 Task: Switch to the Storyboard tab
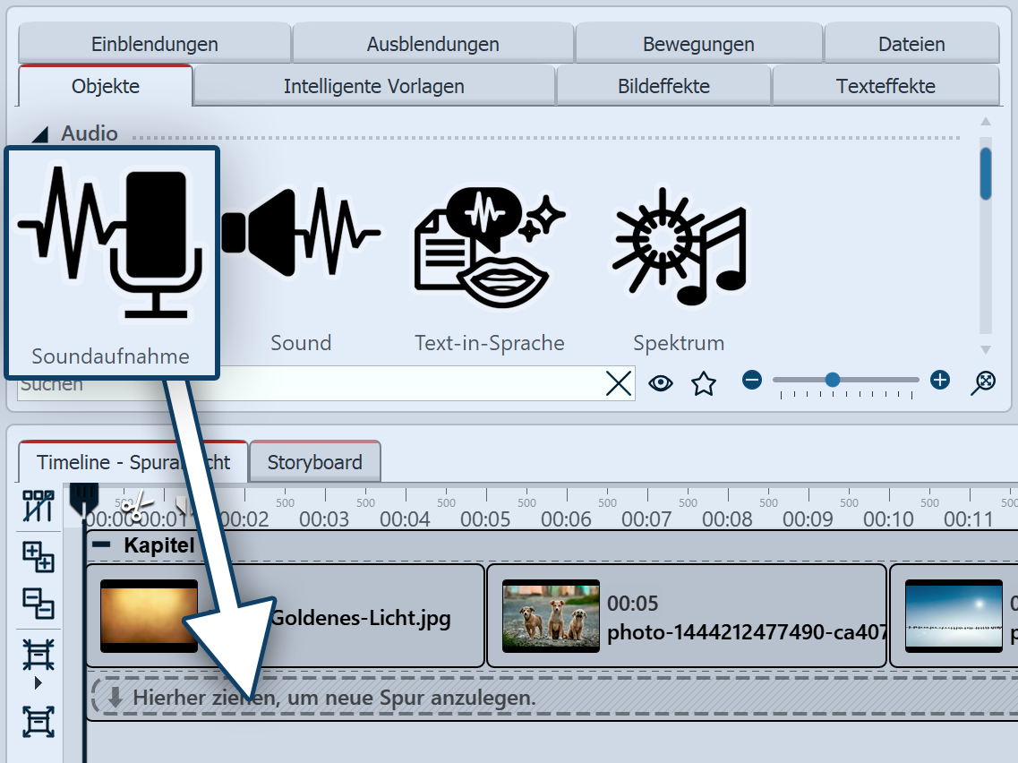tap(314, 461)
